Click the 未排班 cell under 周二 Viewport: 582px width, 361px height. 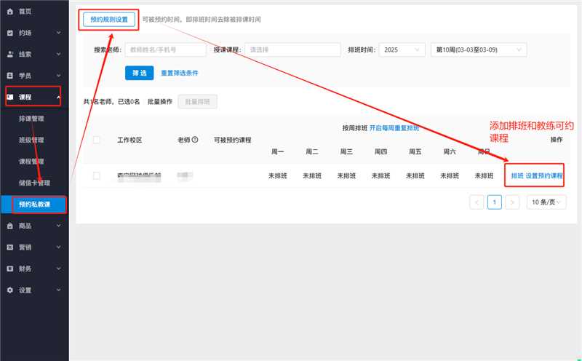tap(312, 175)
